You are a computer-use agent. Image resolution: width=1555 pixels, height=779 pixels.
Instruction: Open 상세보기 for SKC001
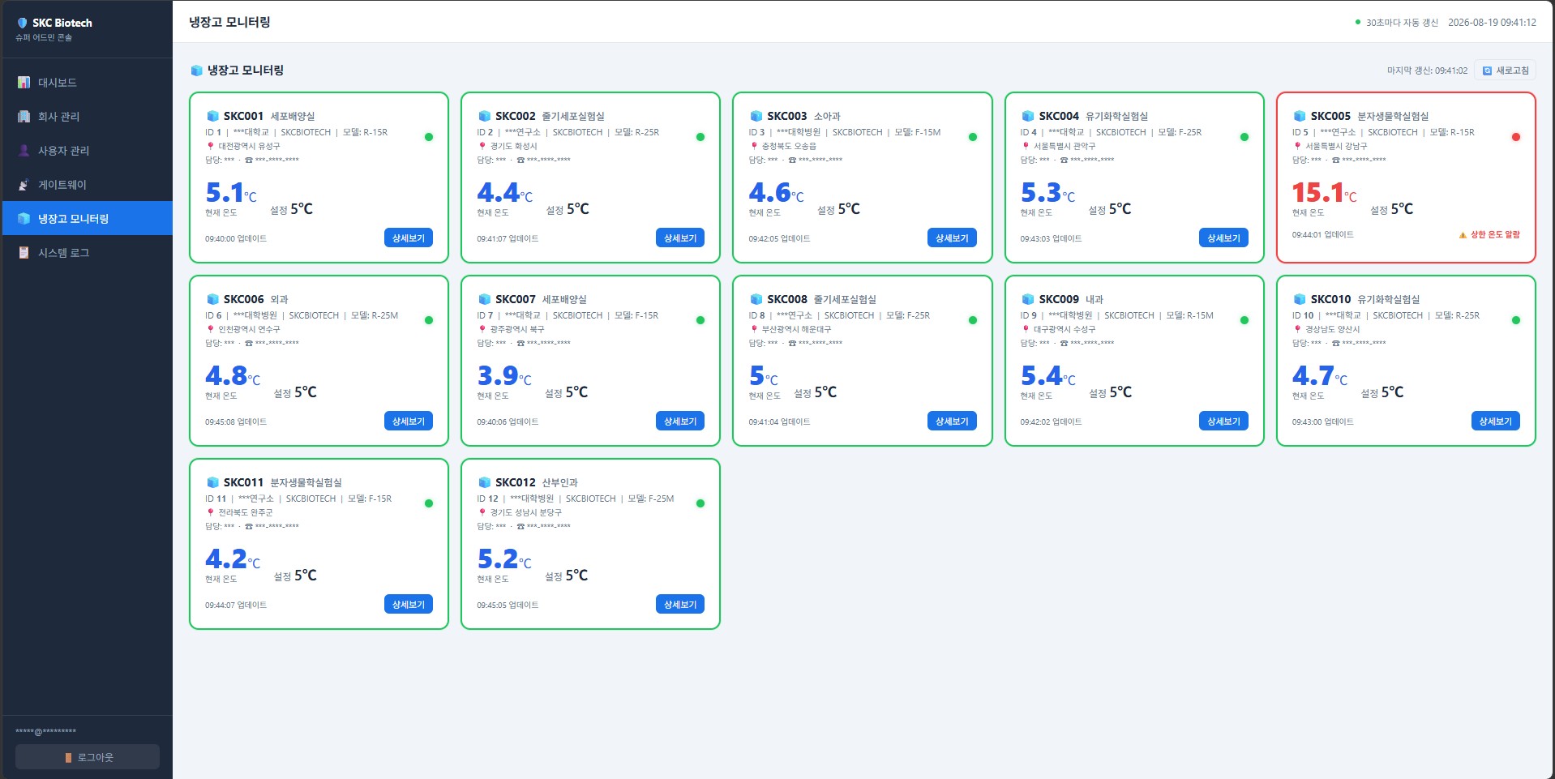(x=408, y=238)
